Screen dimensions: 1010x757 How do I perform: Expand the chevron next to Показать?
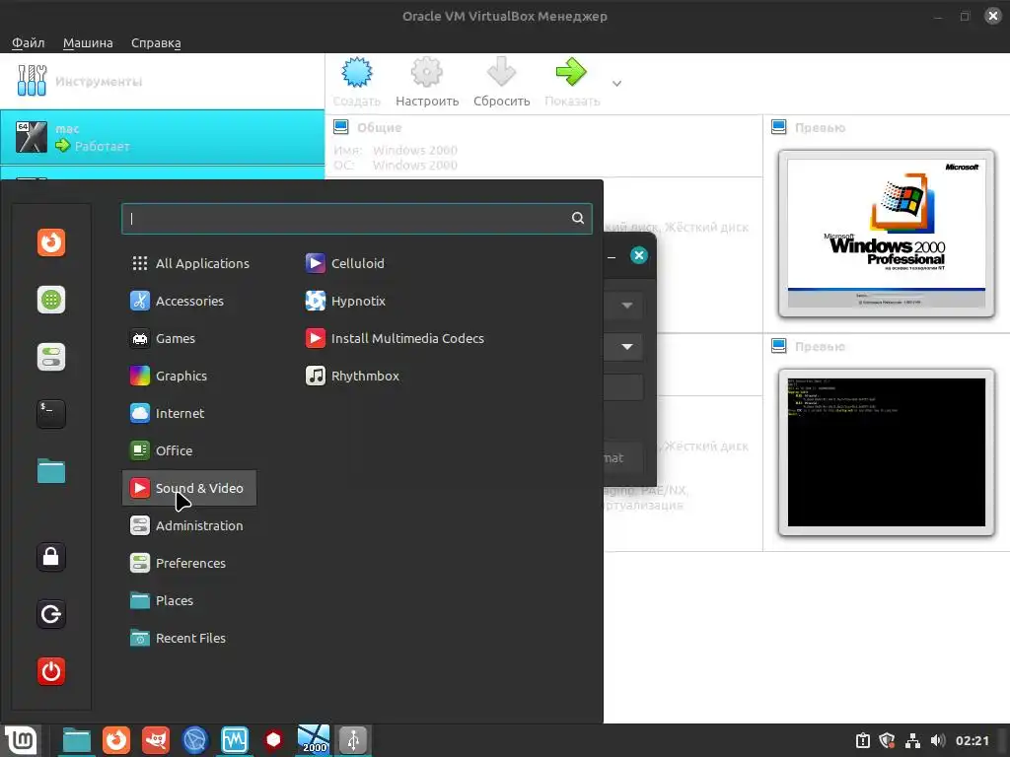click(x=616, y=84)
